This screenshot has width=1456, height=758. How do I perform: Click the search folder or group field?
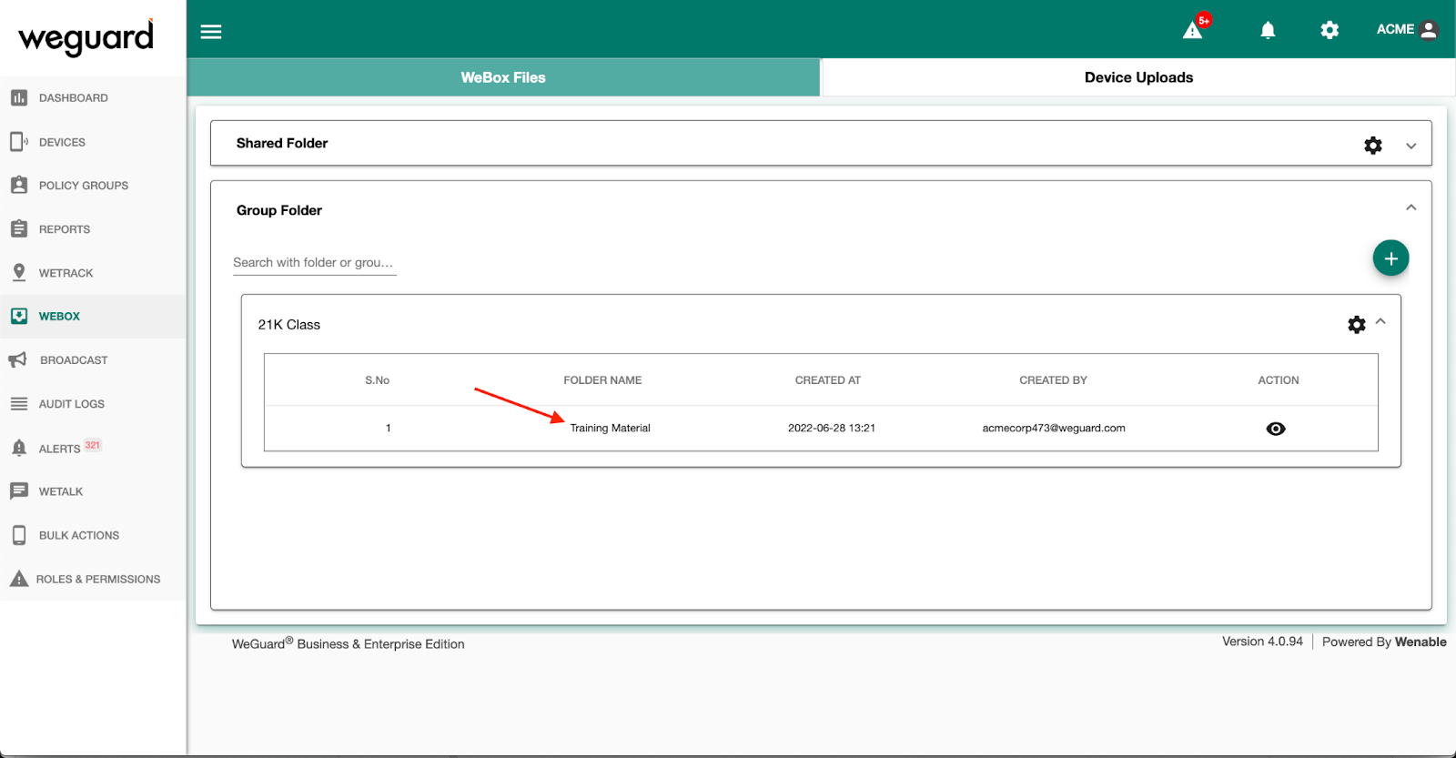(x=314, y=262)
